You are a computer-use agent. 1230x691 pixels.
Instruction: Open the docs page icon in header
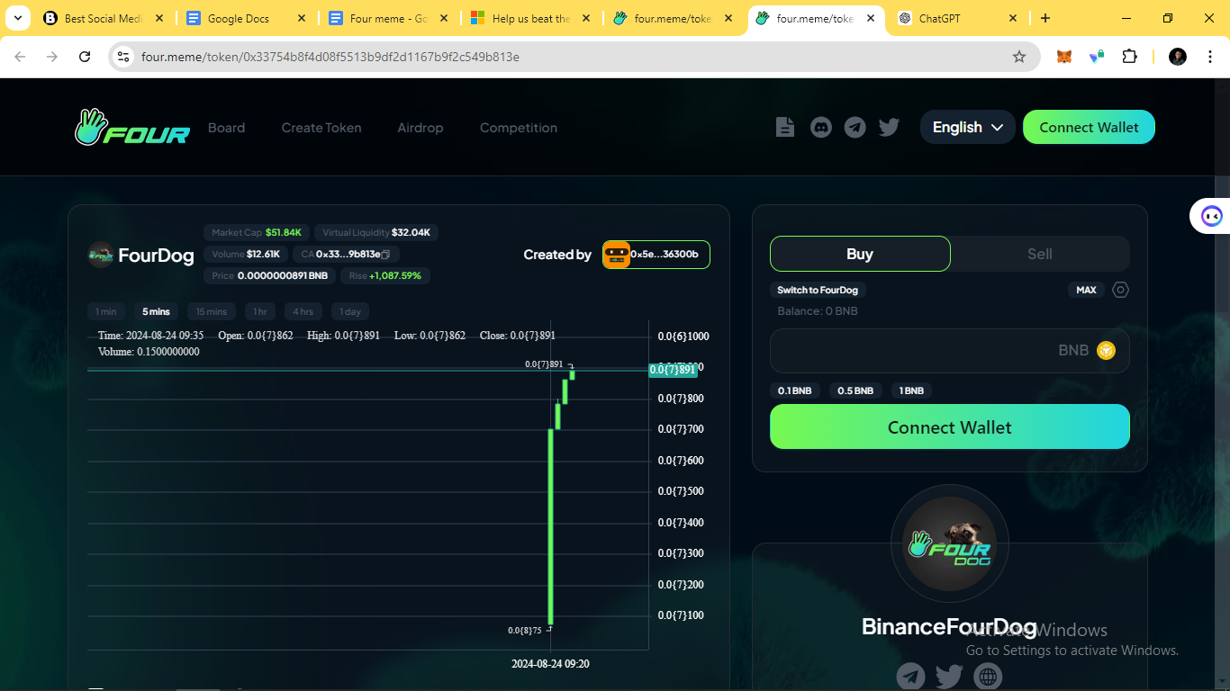tap(785, 128)
